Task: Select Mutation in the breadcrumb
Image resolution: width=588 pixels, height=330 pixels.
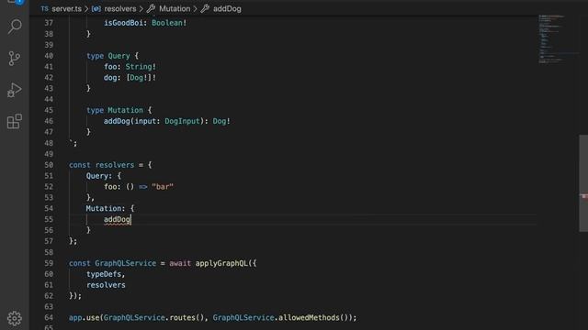Action: [x=175, y=8]
